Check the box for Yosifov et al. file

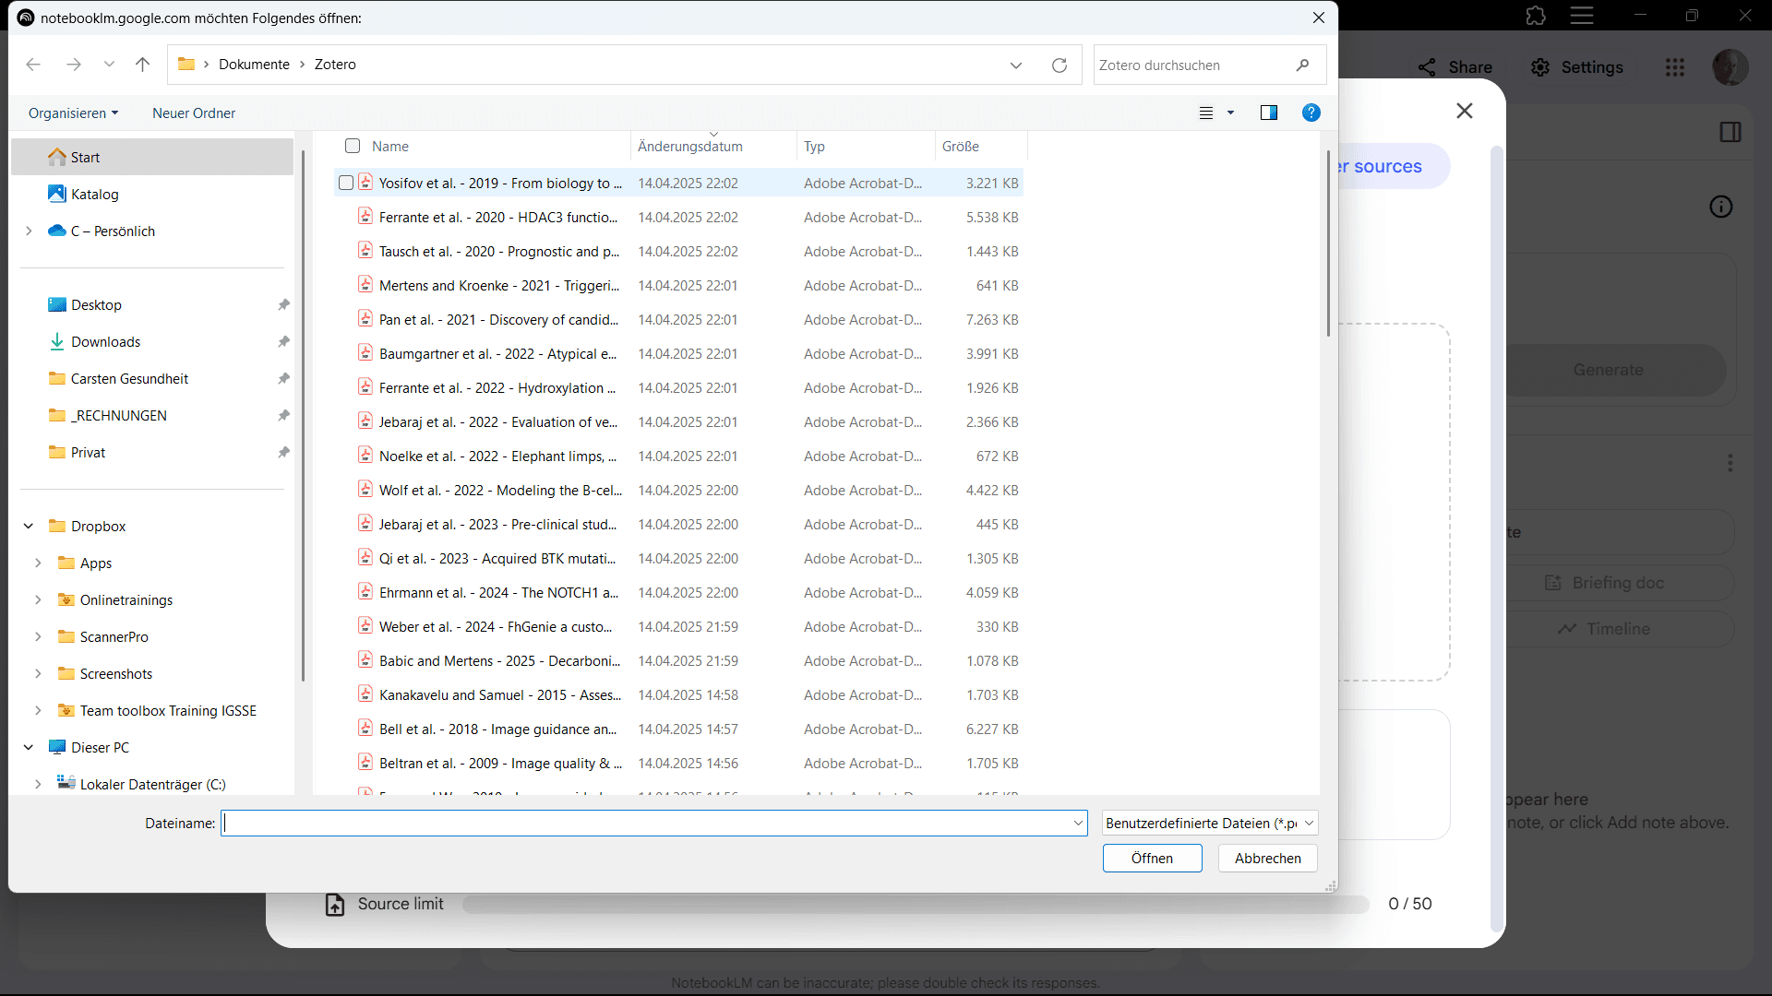346,183
